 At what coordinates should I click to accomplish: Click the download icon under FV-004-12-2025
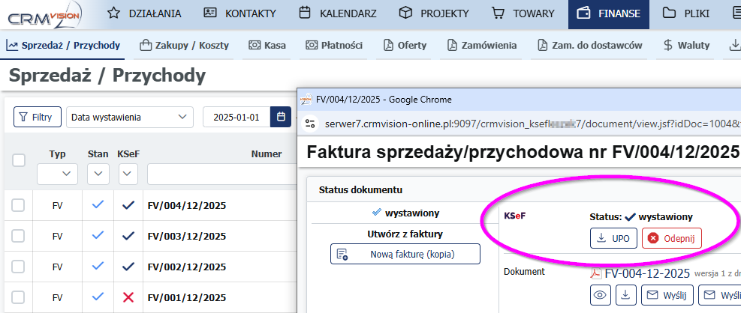click(625, 295)
